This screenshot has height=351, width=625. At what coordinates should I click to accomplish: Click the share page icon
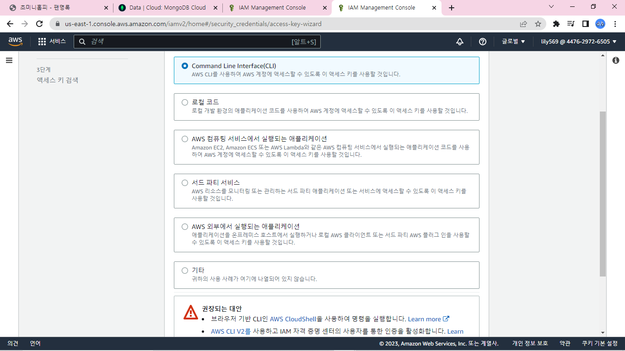click(x=523, y=24)
